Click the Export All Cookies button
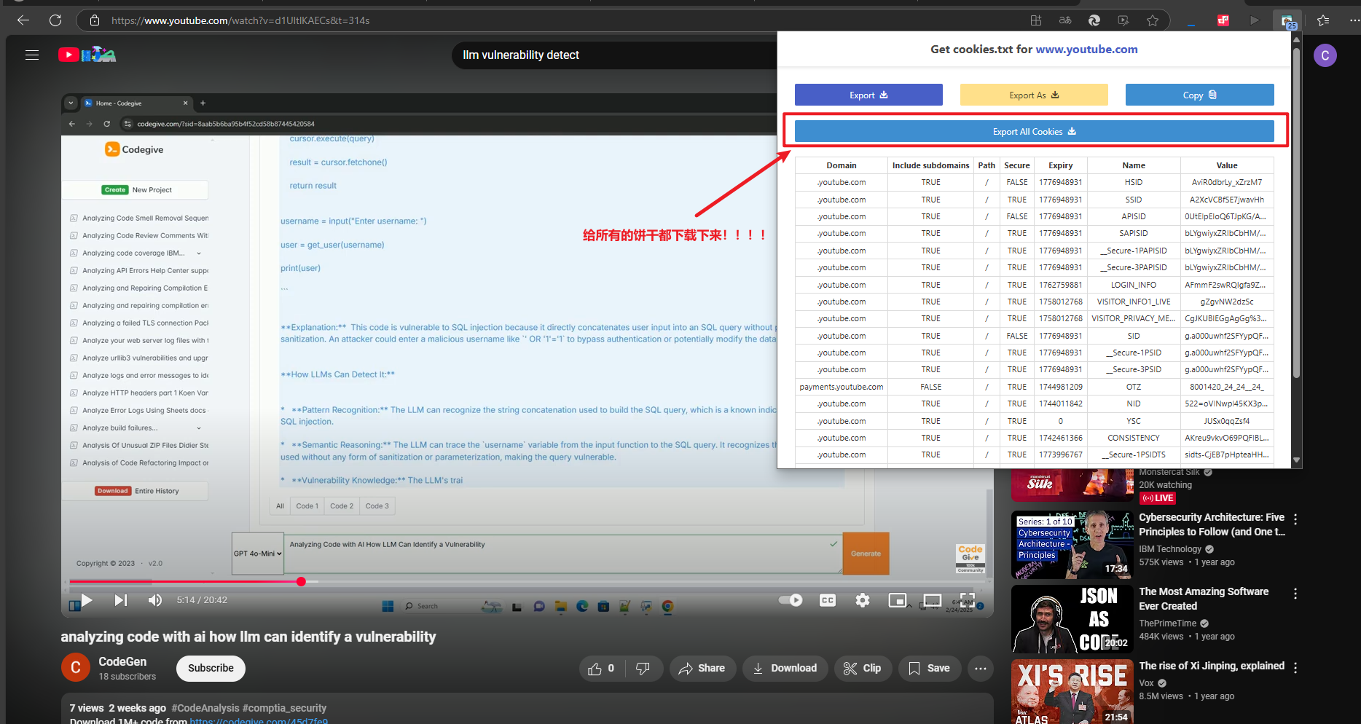 [x=1034, y=132]
